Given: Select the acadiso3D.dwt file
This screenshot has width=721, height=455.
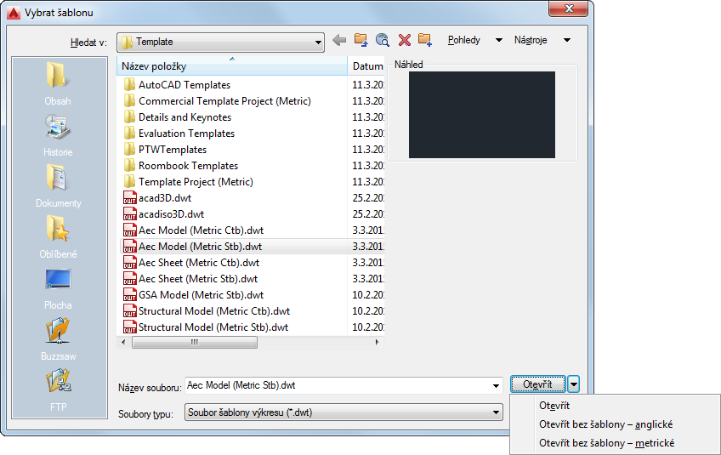Looking at the screenshot, I should (x=164, y=214).
